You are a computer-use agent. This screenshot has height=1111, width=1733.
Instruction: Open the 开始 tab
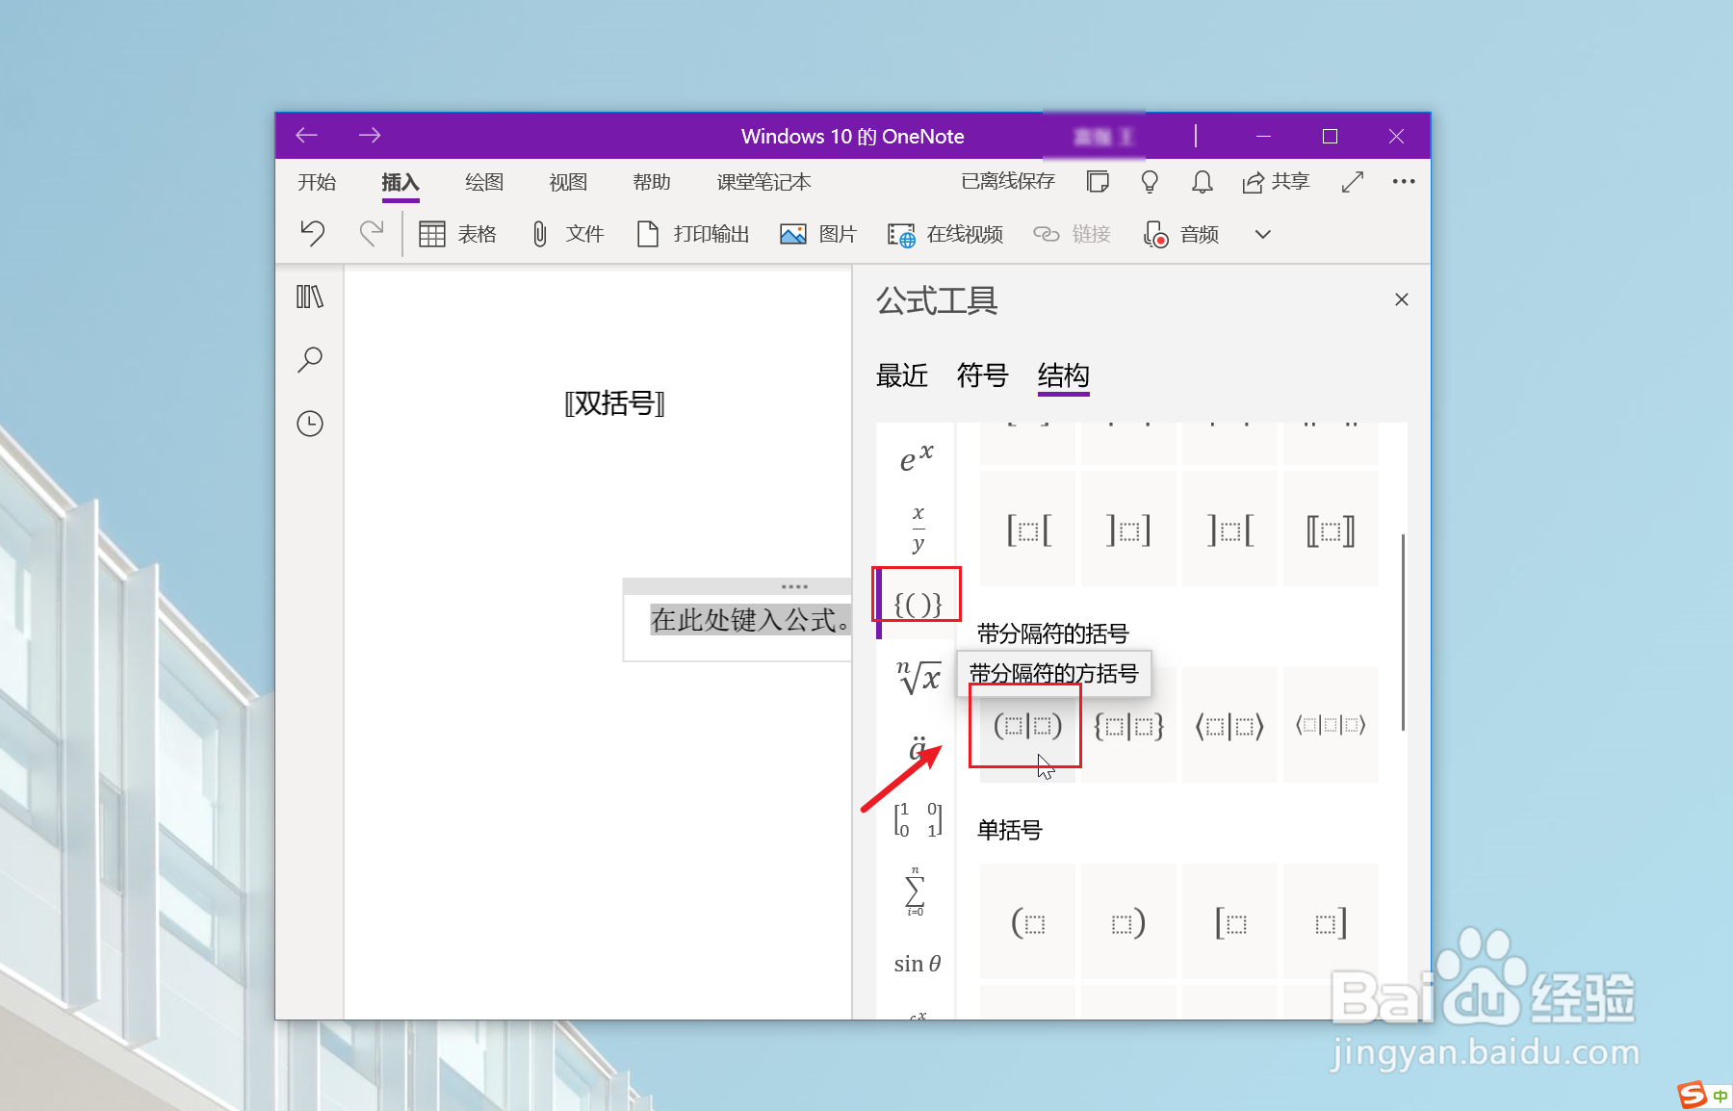[x=317, y=182]
